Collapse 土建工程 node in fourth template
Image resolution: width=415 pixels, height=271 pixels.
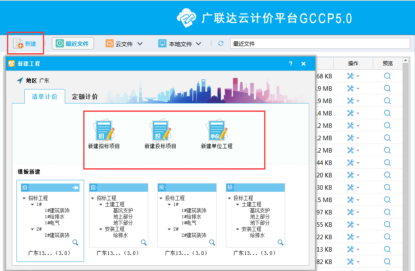[237, 205]
